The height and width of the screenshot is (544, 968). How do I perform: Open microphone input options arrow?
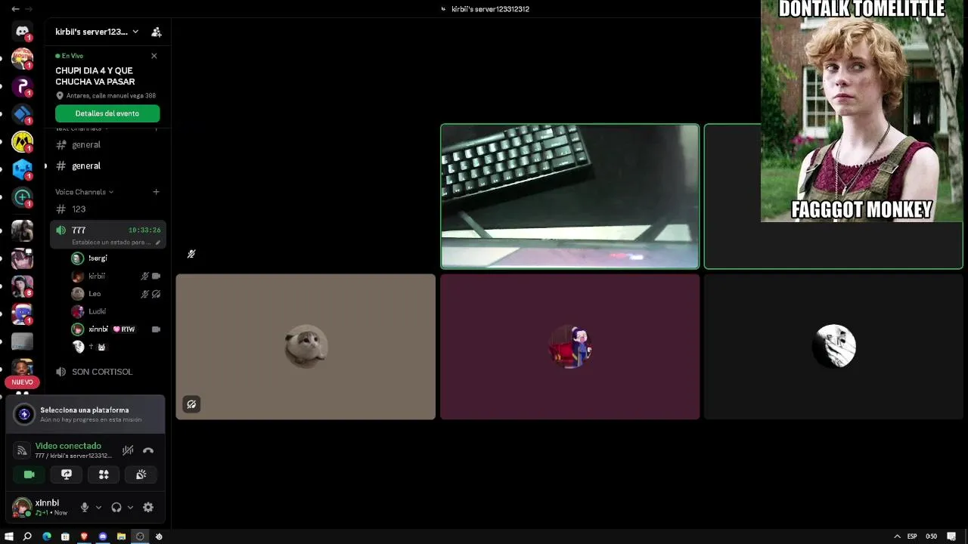pyautogui.click(x=98, y=508)
